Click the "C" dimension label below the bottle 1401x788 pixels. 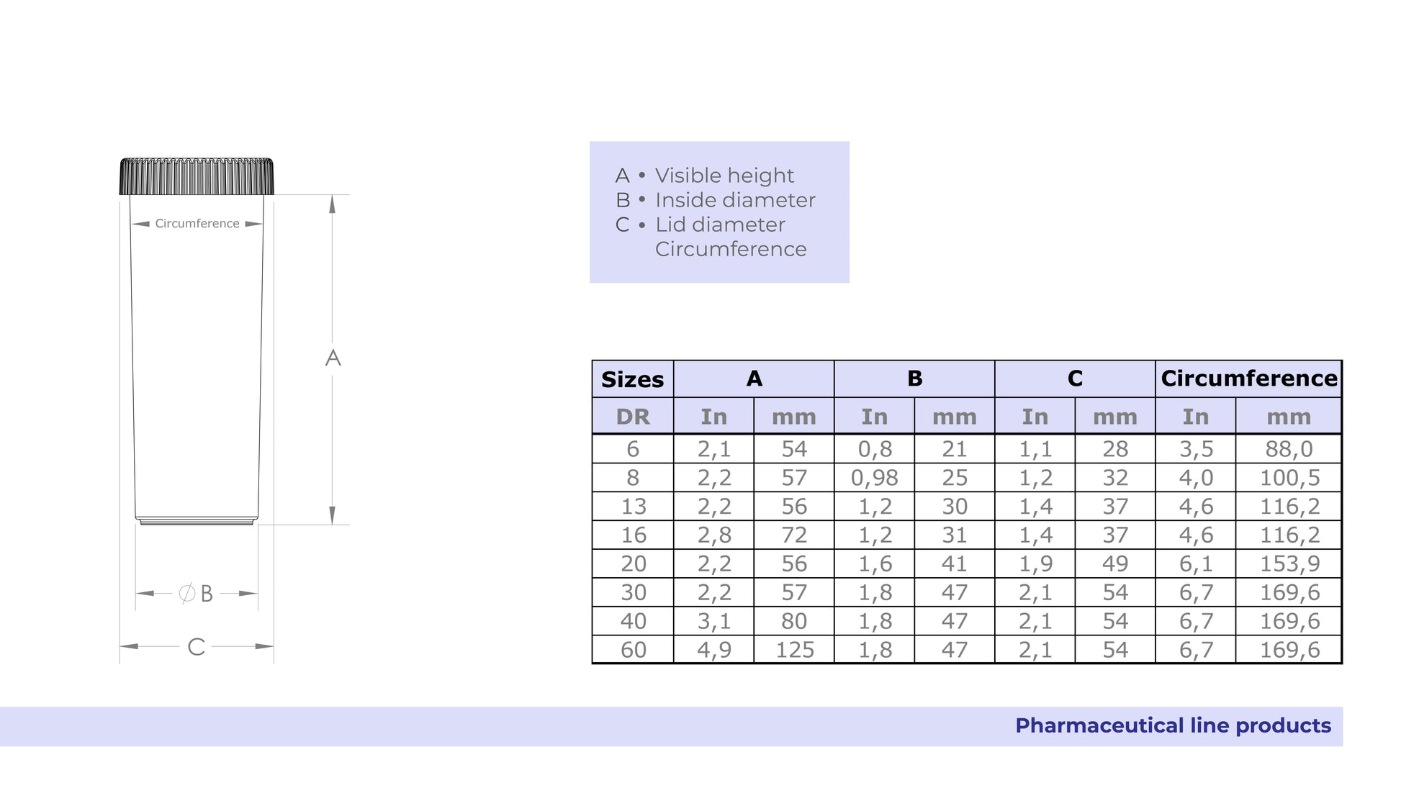pyautogui.click(x=196, y=647)
